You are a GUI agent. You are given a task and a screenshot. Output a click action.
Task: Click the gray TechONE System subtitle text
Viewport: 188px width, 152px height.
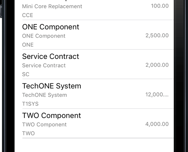pos(45,95)
